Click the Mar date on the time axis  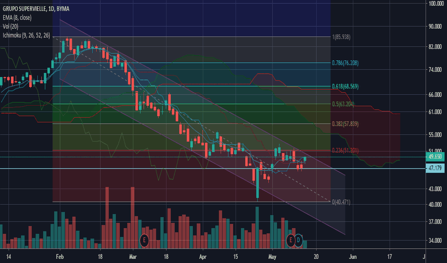(132, 257)
